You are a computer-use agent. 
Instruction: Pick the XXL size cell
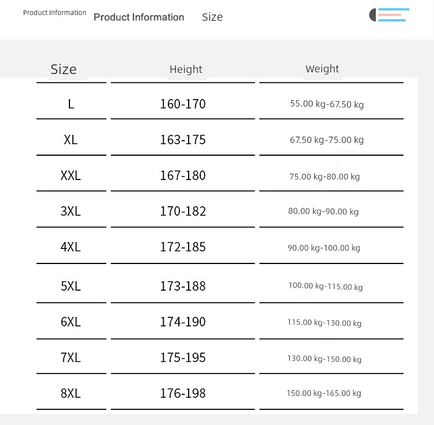[71, 175]
